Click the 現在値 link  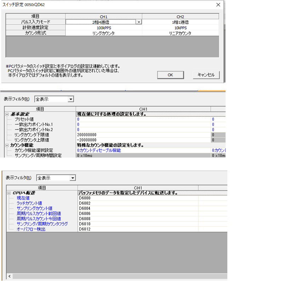coord(23,198)
